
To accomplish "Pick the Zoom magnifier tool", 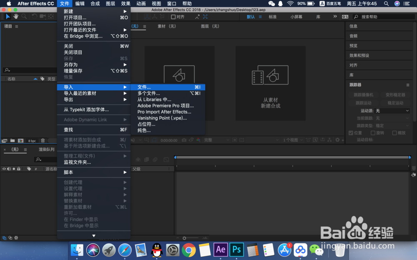I will (24, 17).
